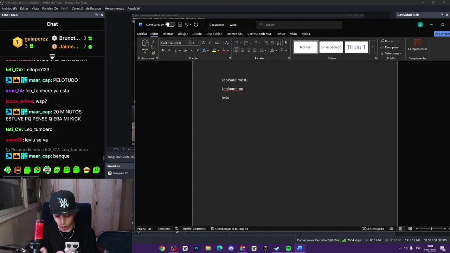Image resolution: width=450 pixels, height=253 pixels.
Task: Open the Disposición ribbon tab
Action: pos(214,34)
